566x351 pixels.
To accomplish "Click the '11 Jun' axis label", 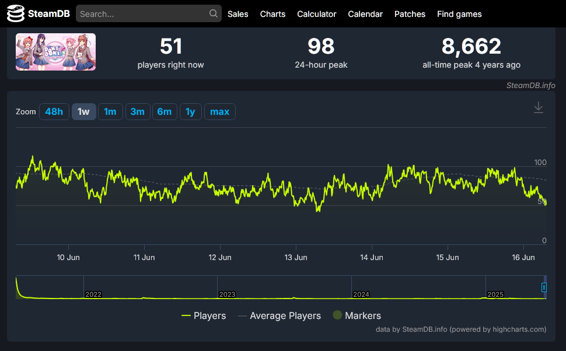I will point(144,258).
